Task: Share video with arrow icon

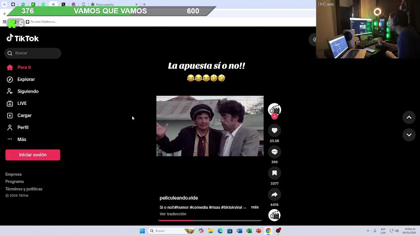Action: [275, 194]
